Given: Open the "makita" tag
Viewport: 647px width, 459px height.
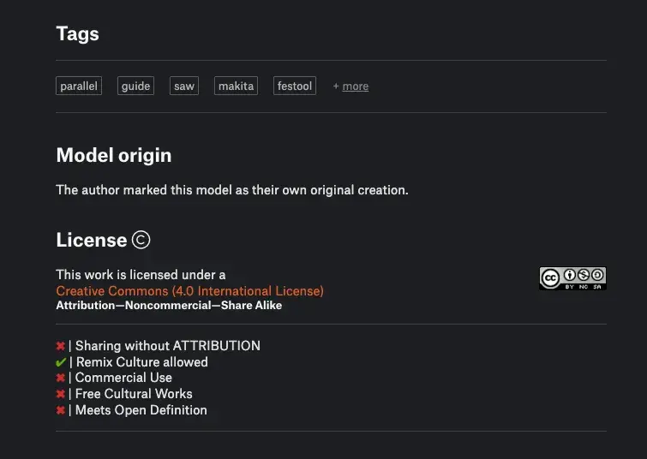Looking at the screenshot, I should (x=236, y=86).
